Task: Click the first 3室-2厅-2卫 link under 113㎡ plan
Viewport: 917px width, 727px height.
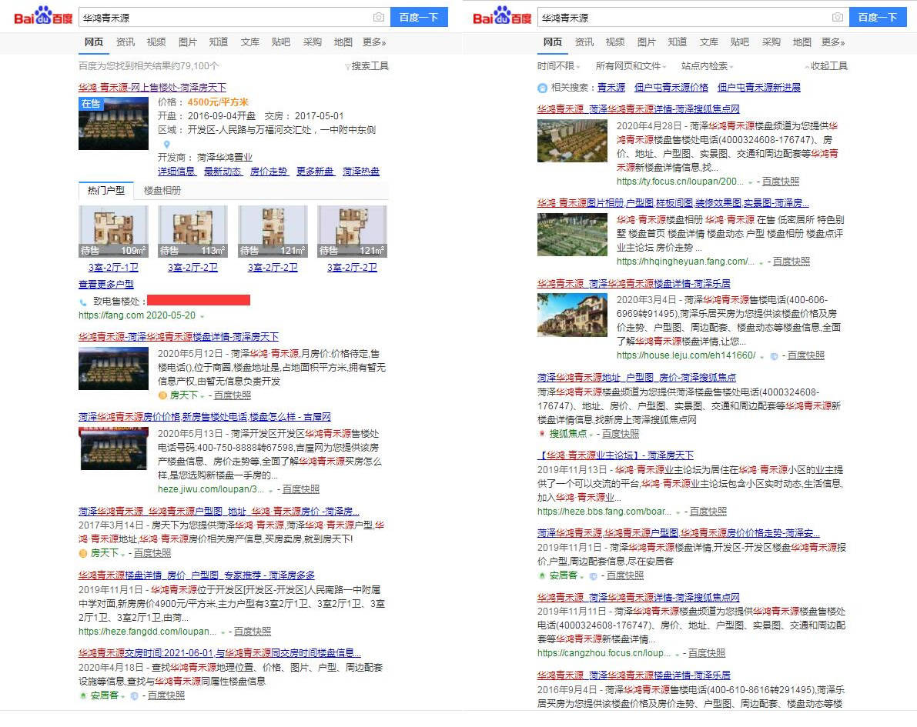Action: click(x=193, y=268)
